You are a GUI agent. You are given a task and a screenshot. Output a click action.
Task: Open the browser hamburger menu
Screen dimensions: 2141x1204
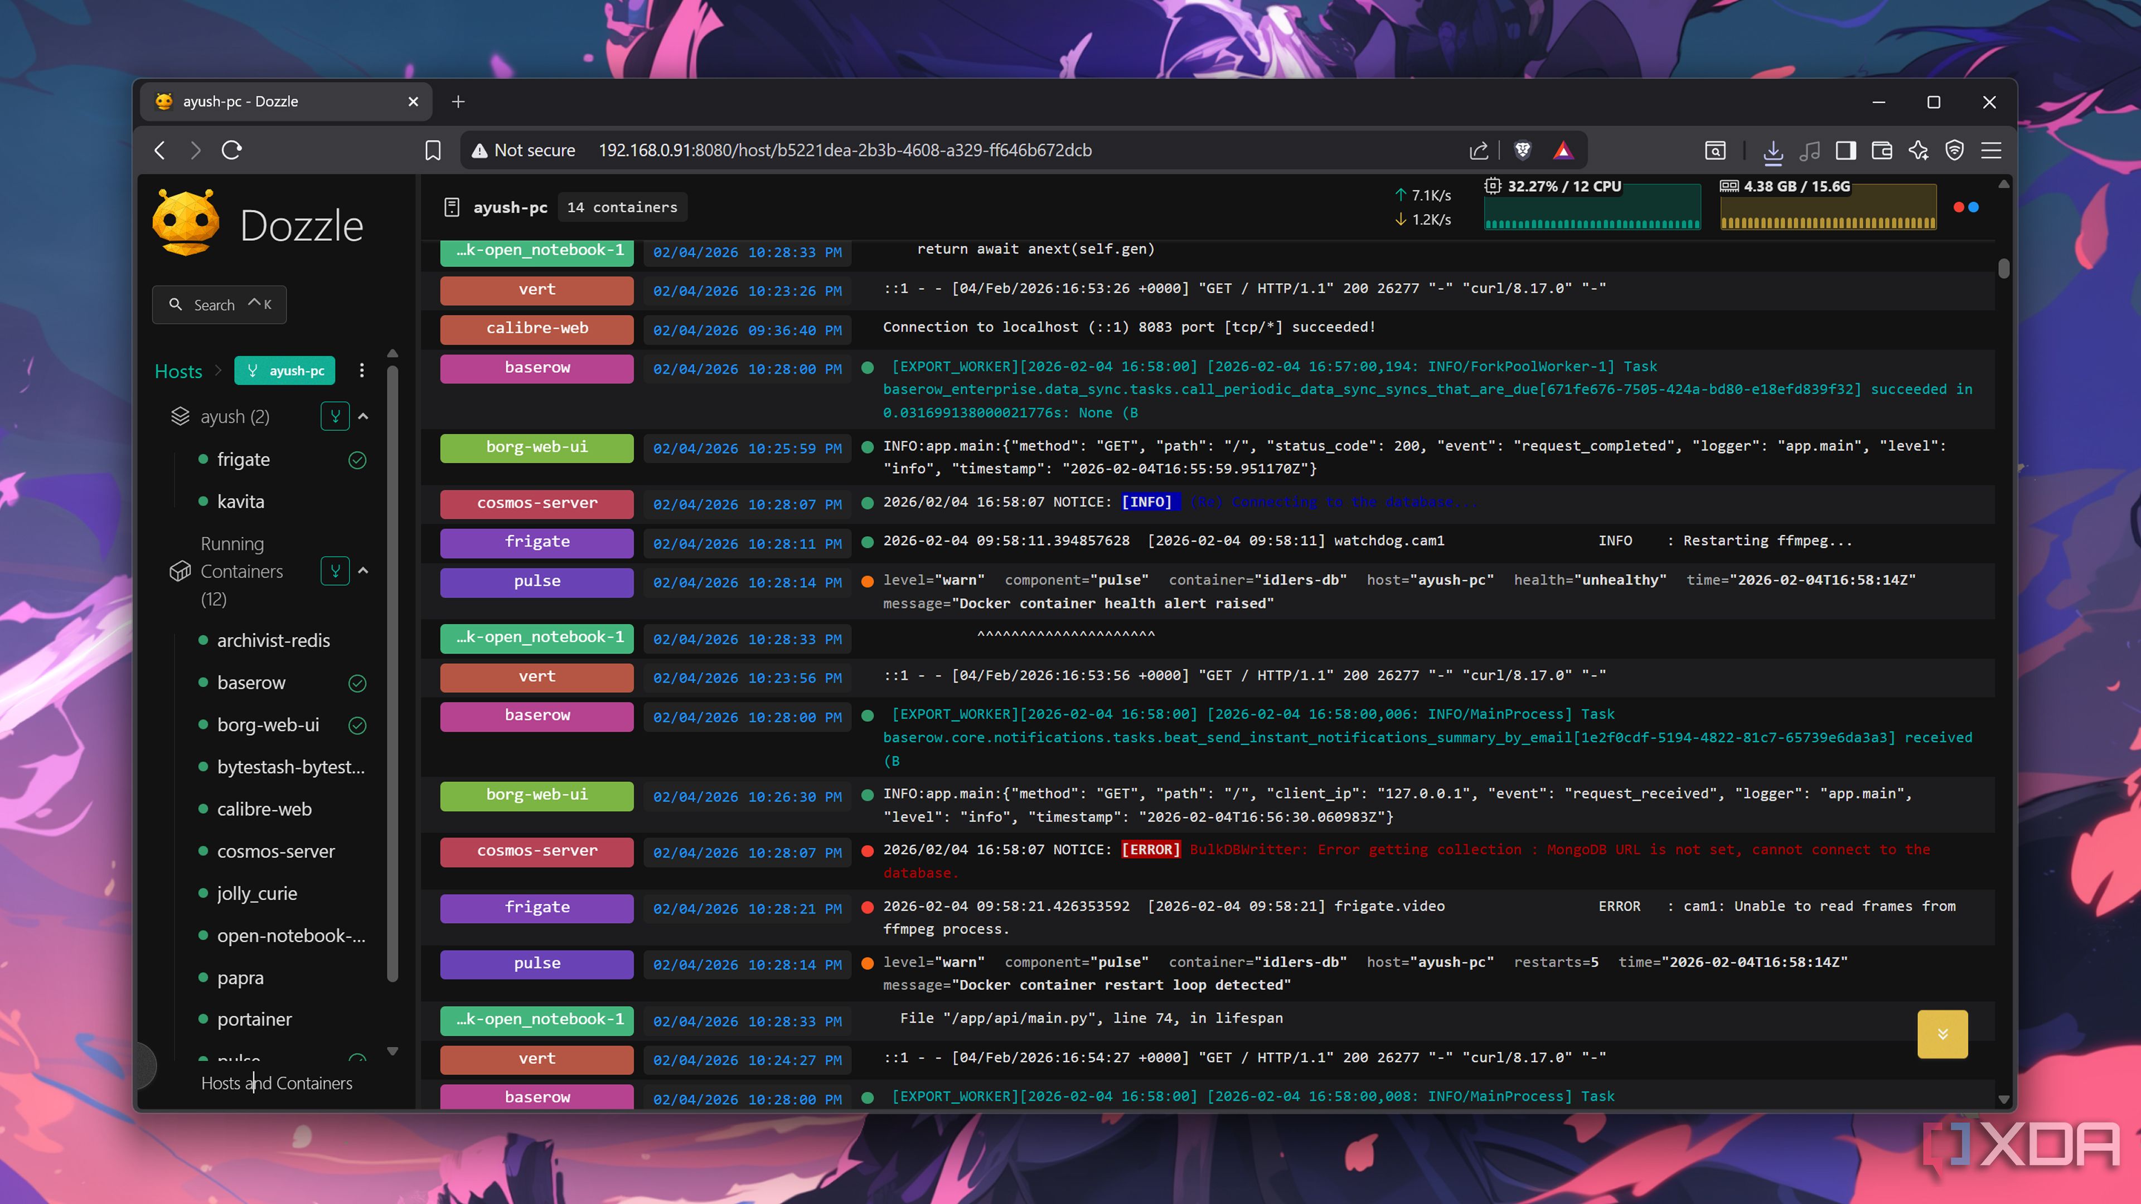click(x=1992, y=151)
